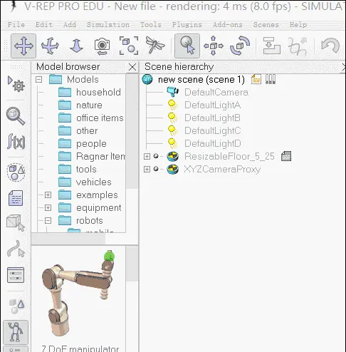
Task: Open the scene object properties magnifier icon
Action: click(x=16, y=116)
